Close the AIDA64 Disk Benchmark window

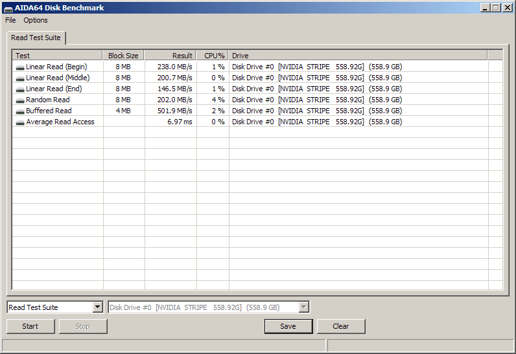click(x=507, y=8)
